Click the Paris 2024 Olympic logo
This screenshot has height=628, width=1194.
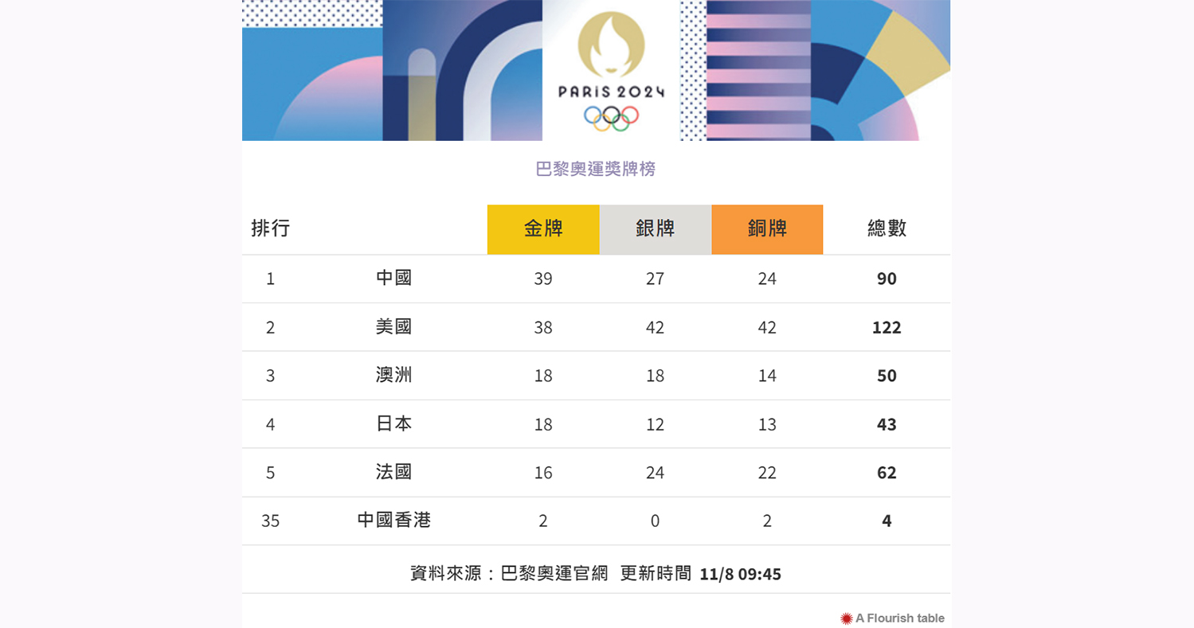coord(611,70)
